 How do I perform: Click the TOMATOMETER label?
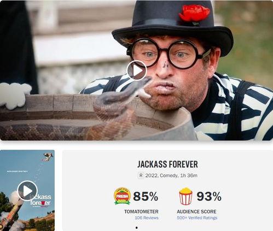point(141,211)
